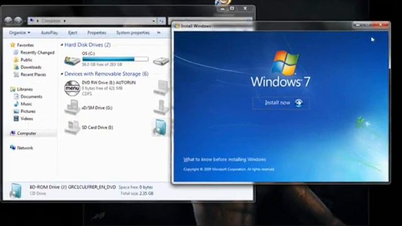Collapse Devices with Removable Storage group

click(x=62, y=74)
